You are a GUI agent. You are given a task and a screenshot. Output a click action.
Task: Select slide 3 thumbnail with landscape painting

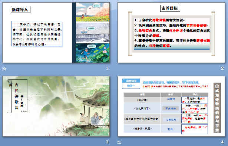56,106
